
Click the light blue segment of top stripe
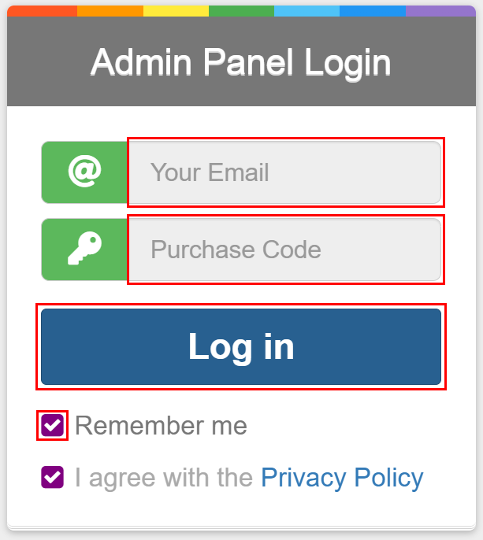tap(307, 11)
